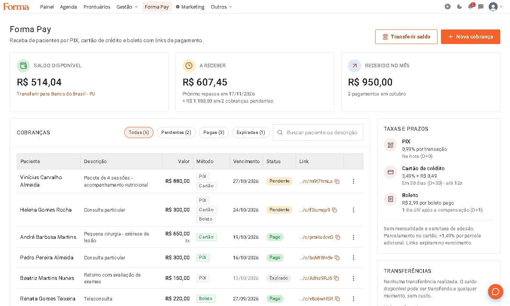
Task: Copy link for Pedro Pereira Almeida charge
Action: tap(337, 258)
